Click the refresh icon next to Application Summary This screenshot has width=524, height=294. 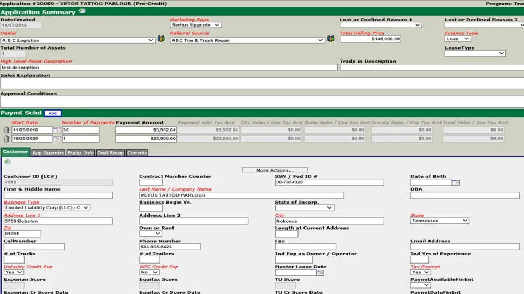(x=82, y=11)
